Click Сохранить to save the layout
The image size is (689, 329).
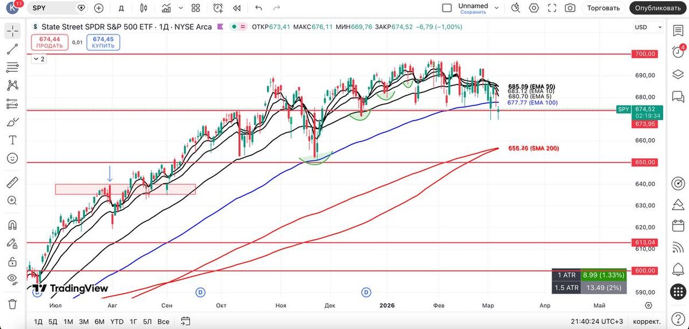(473, 11)
